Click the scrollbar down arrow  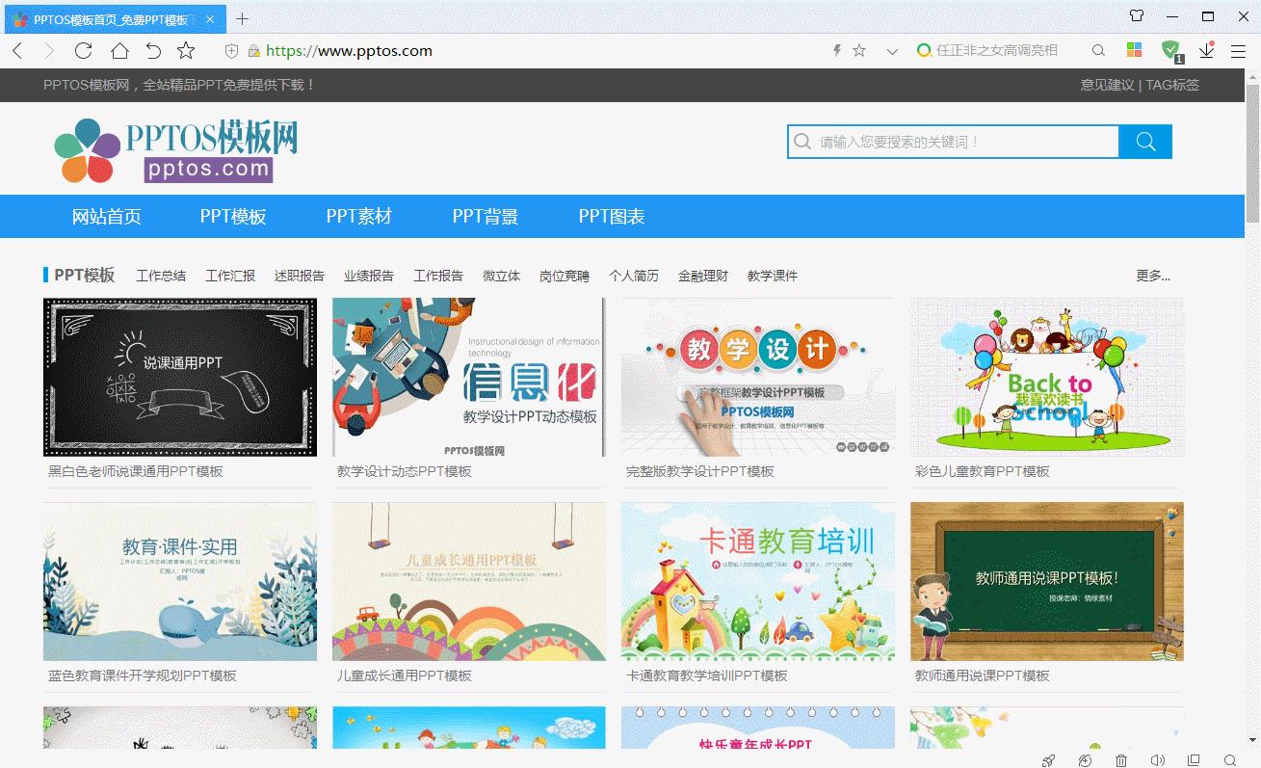[1252, 740]
